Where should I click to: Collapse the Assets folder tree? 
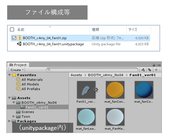9,98
